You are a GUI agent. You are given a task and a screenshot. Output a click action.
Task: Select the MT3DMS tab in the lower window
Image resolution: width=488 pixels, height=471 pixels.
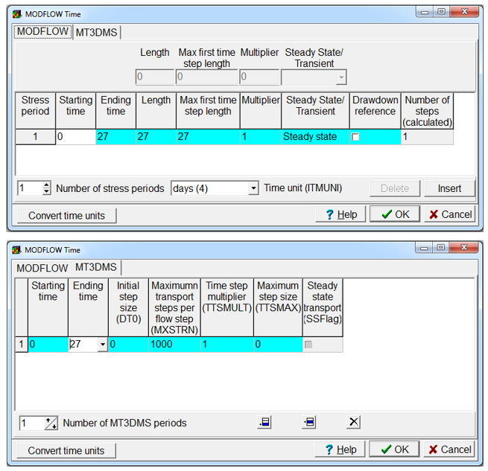coord(96,267)
